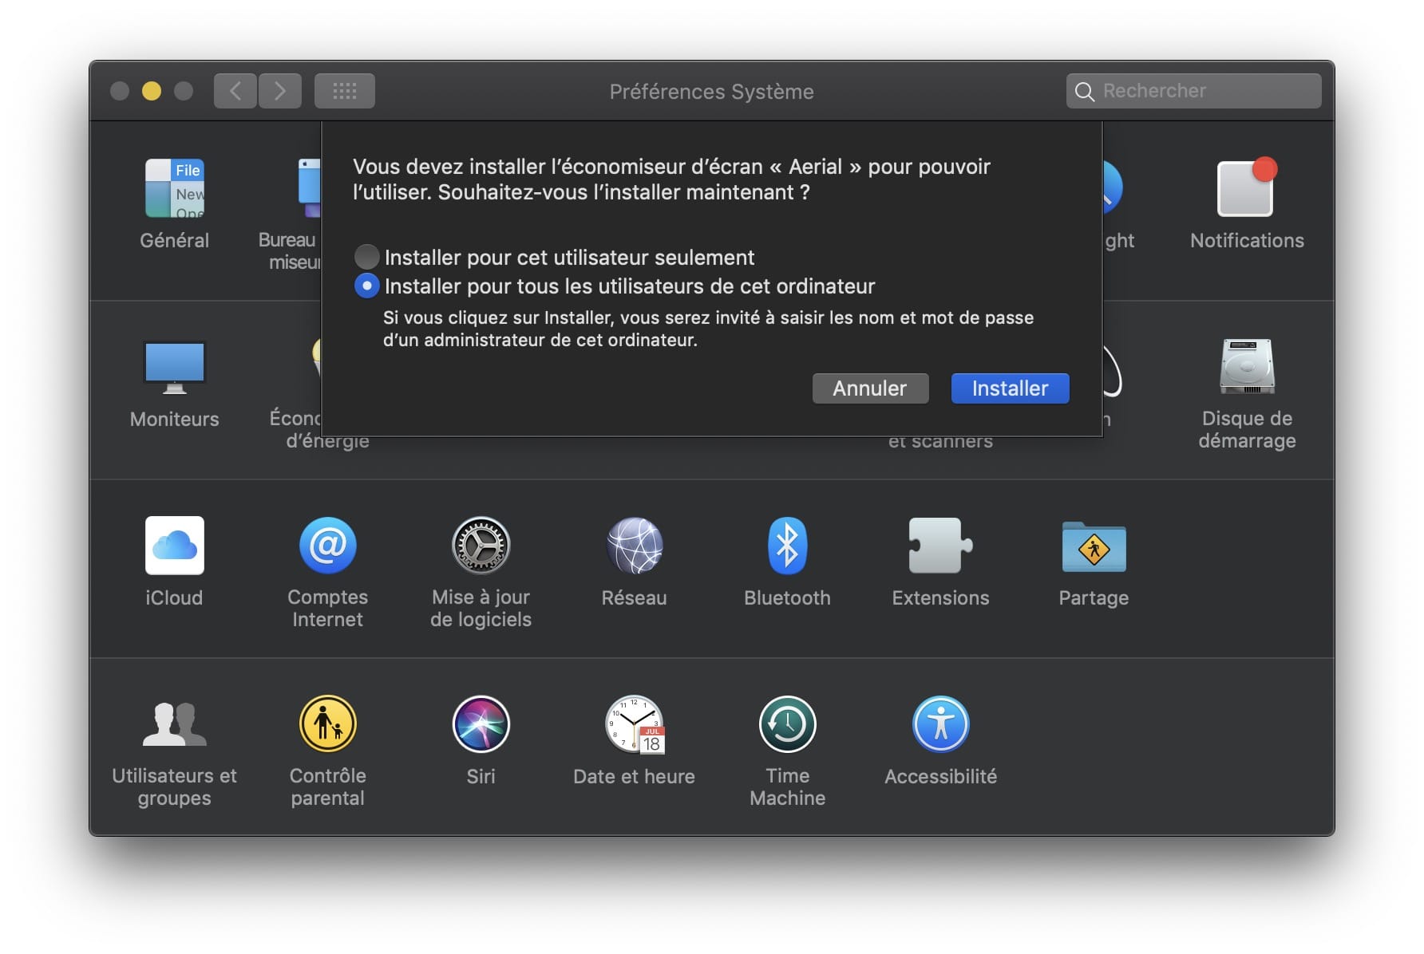Click the Installer button
1424x954 pixels.
(1010, 388)
